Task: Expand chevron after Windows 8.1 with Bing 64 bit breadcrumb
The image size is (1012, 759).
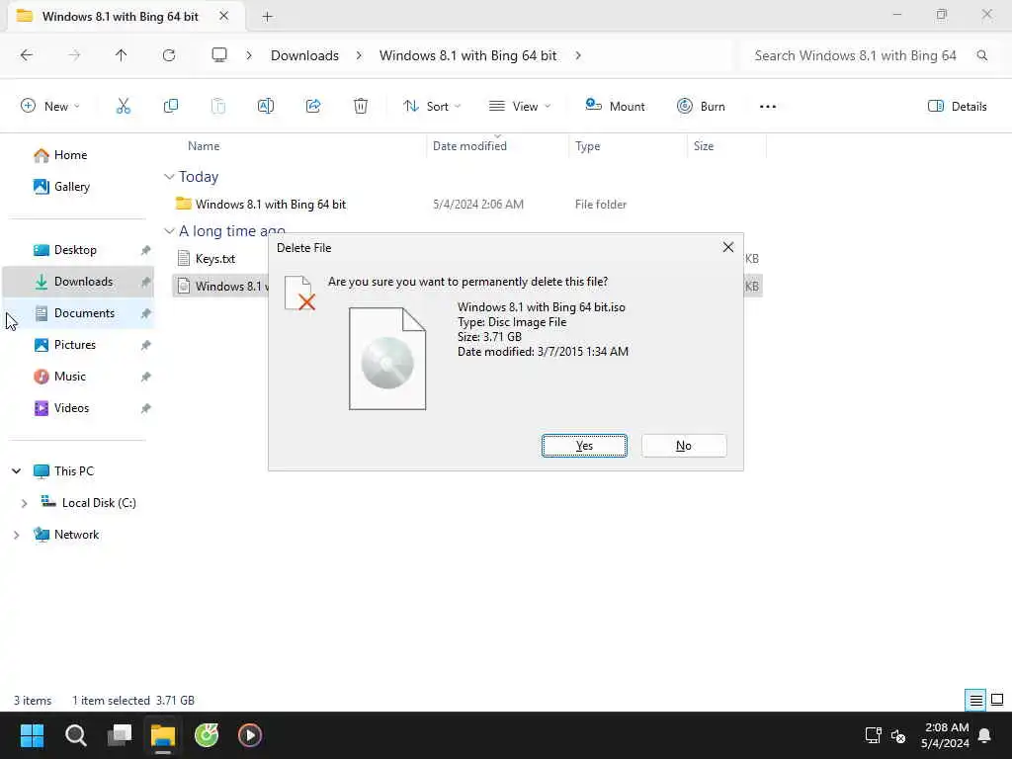Action: pos(578,55)
